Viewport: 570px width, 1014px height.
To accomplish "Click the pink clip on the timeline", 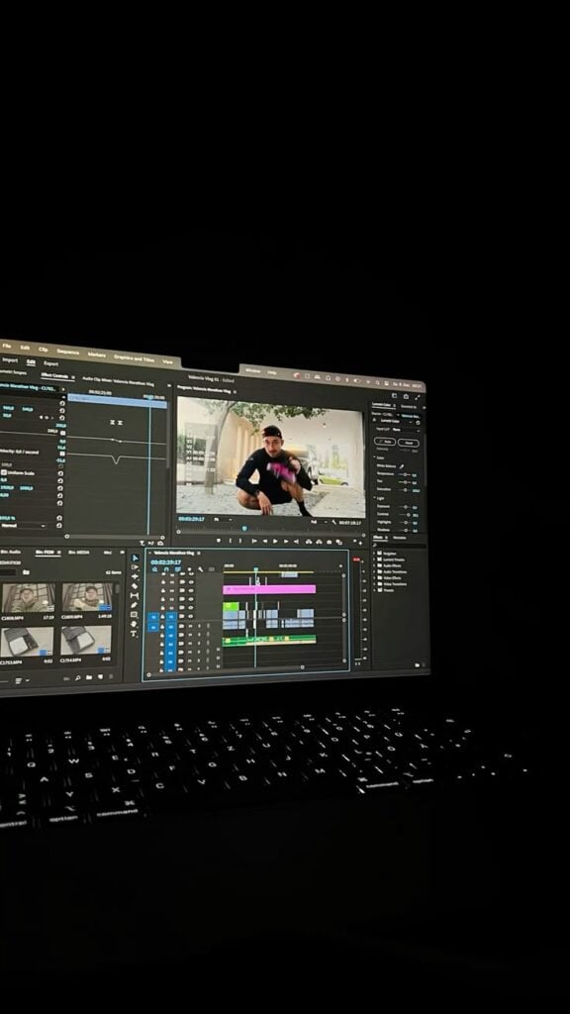I will click(x=269, y=589).
